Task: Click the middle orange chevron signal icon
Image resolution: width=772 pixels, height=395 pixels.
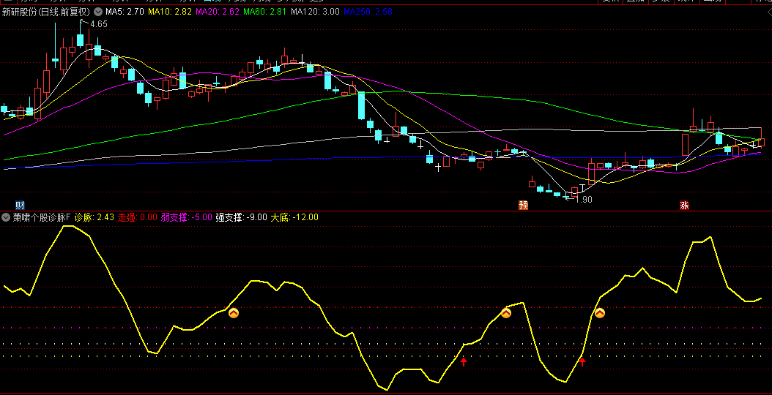Action: click(506, 313)
